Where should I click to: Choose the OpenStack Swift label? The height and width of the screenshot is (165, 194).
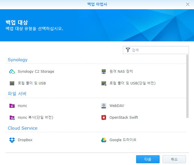tap(124, 118)
